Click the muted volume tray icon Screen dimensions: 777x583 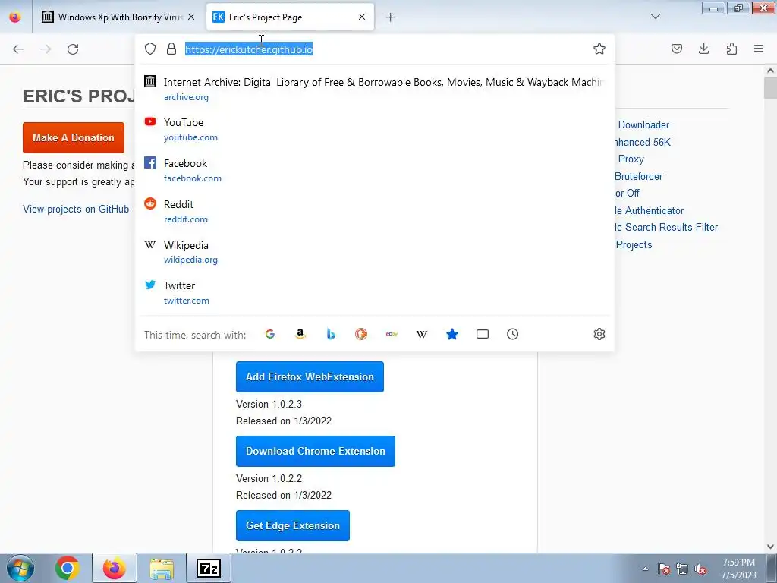(700, 569)
